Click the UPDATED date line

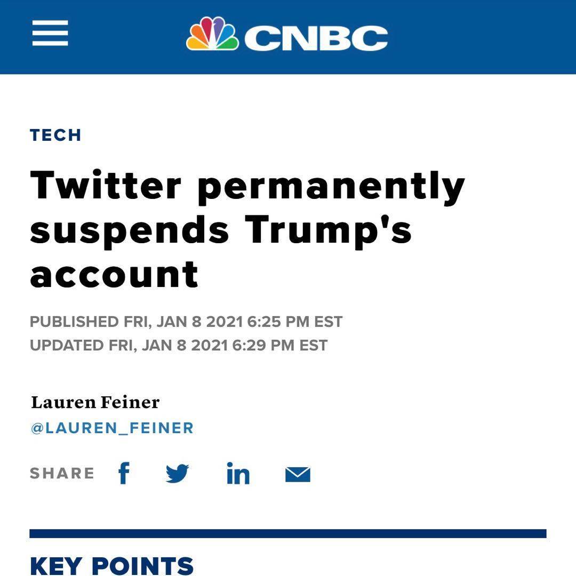click(179, 345)
